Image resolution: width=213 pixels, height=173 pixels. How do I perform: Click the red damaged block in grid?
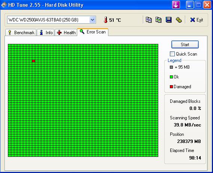[34, 61]
